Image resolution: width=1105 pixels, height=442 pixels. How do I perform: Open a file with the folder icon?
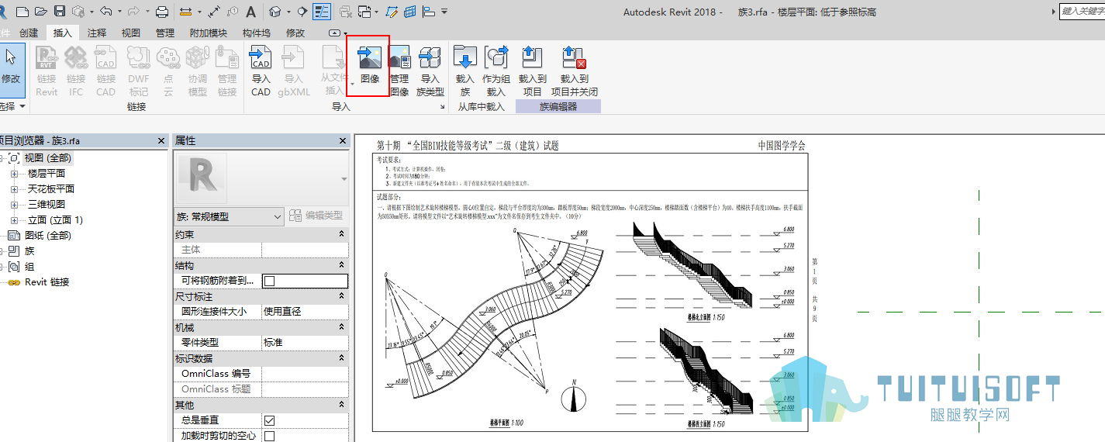41,12
